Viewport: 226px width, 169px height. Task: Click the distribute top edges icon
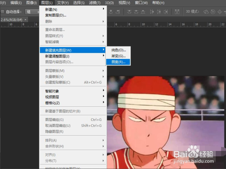(x=129, y=12)
